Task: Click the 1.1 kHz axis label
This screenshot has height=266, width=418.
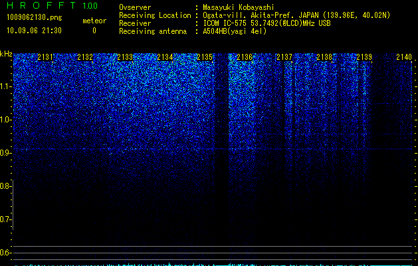Action: 5,86
